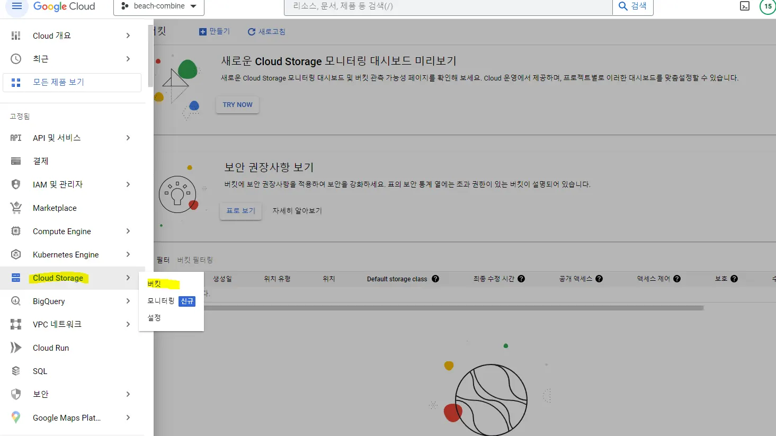Click the 표로 보기 button

coord(240,211)
